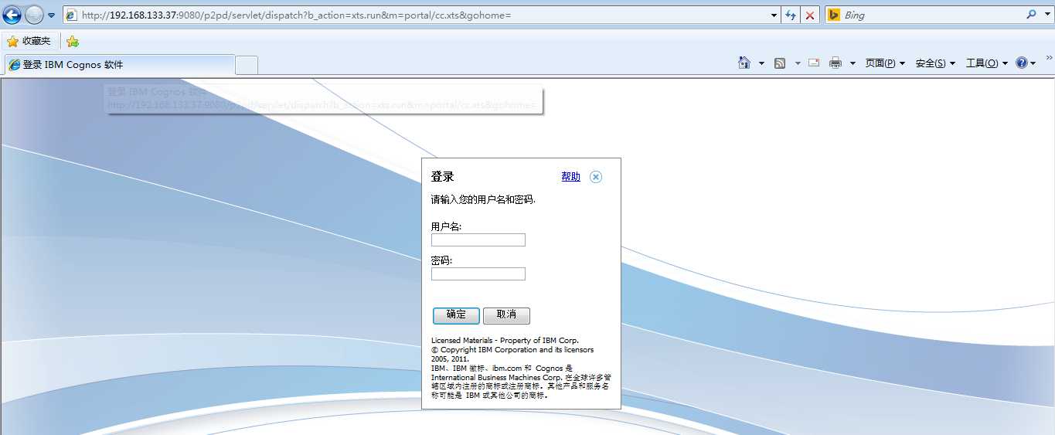This screenshot has width=1055, height=435.
Task: Refresh the page with the refresh icon
Action: click(x=791, y=15)
